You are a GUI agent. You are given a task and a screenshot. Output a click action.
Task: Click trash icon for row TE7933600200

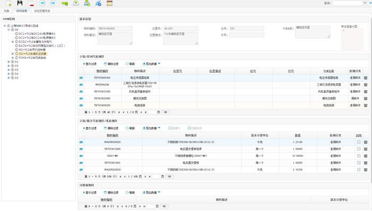pyautogui.click(x=366, y=105)
